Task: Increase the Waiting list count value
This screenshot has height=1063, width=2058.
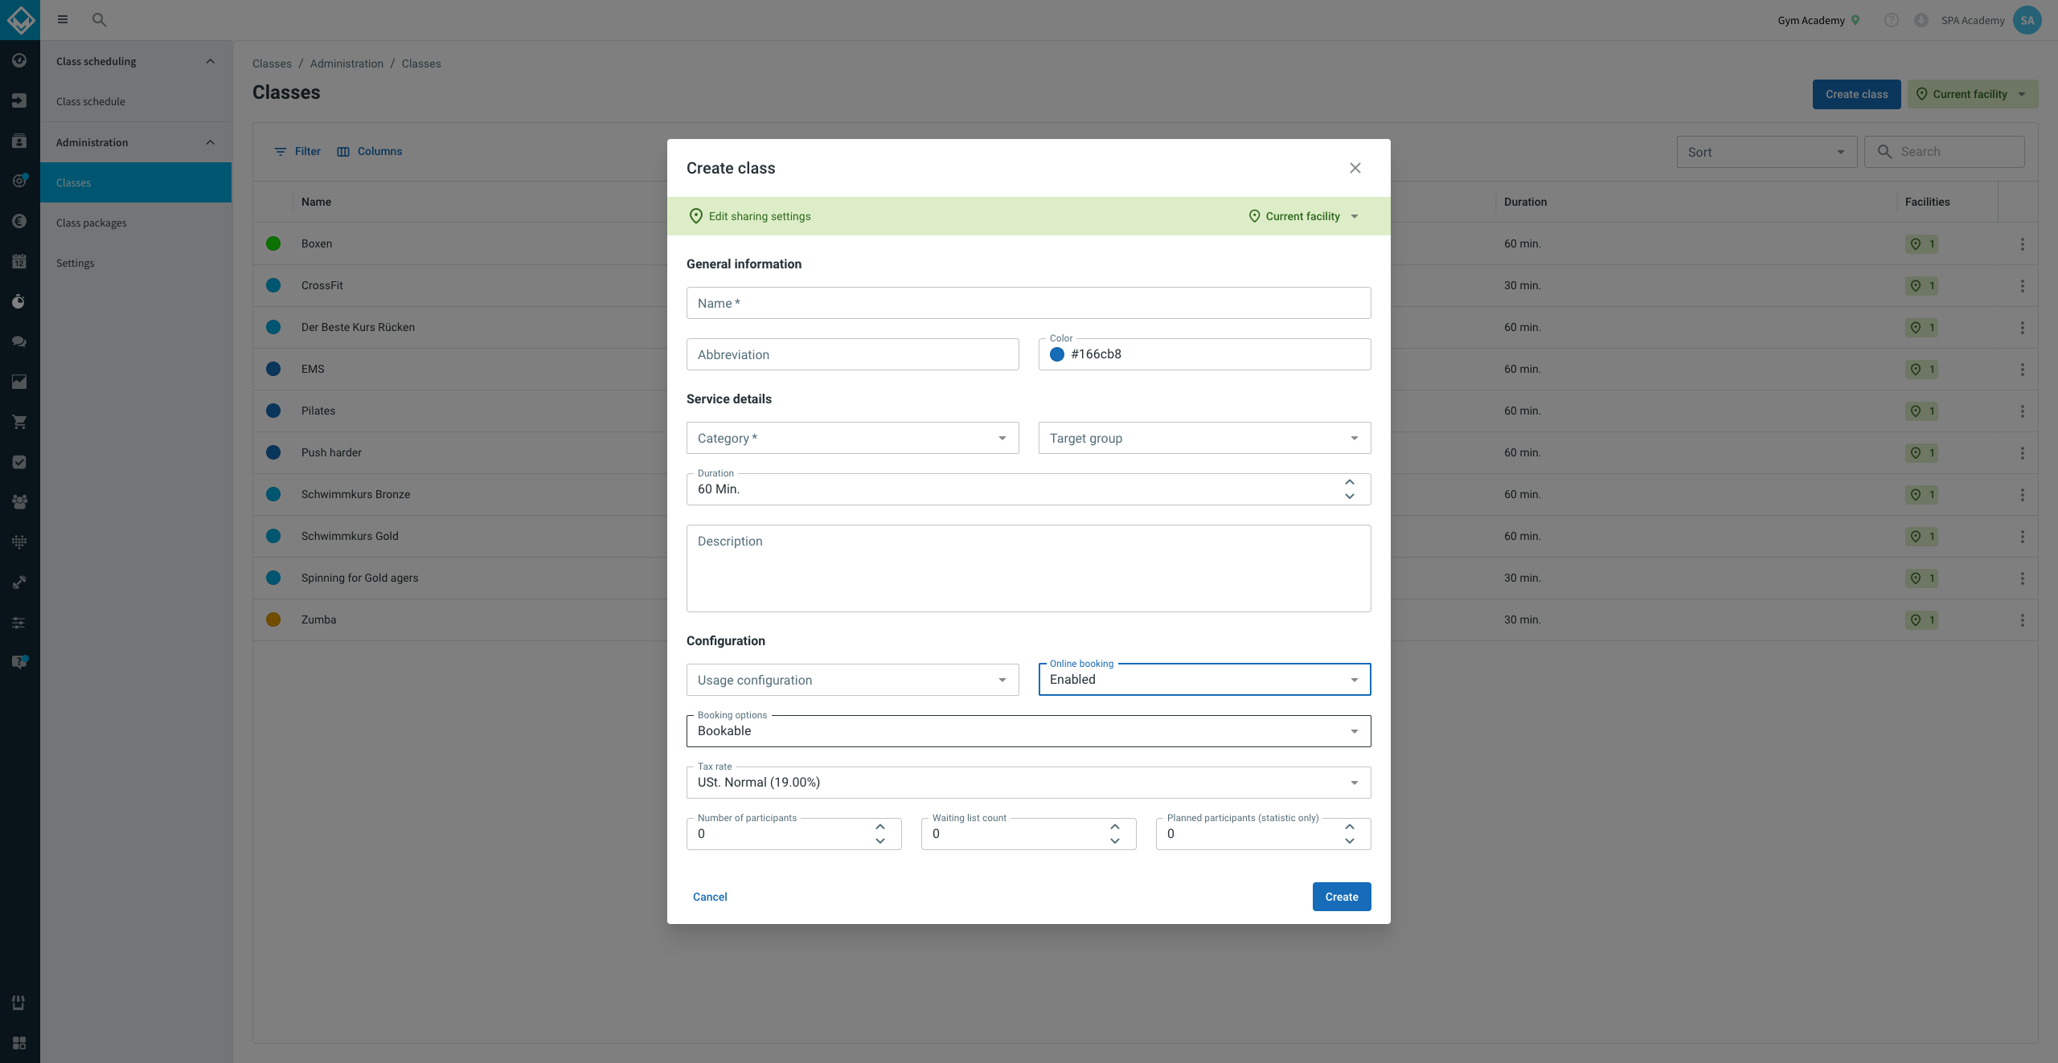Action: pyautogui.click(x=1115, y=827)
